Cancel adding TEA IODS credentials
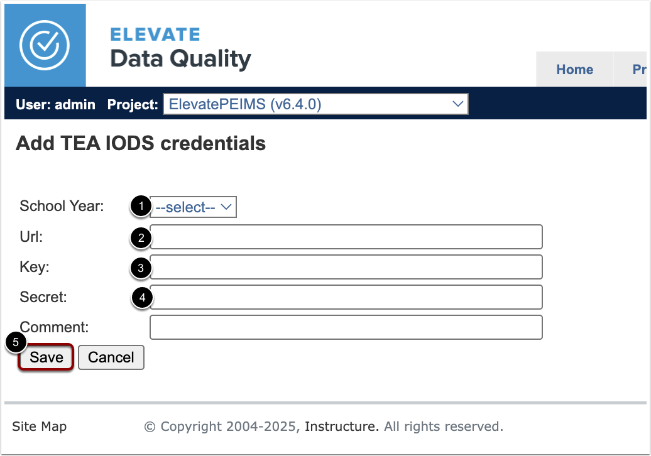Image resolution: width=651 pixels, height=456 pixels. (x=111, y=357)
